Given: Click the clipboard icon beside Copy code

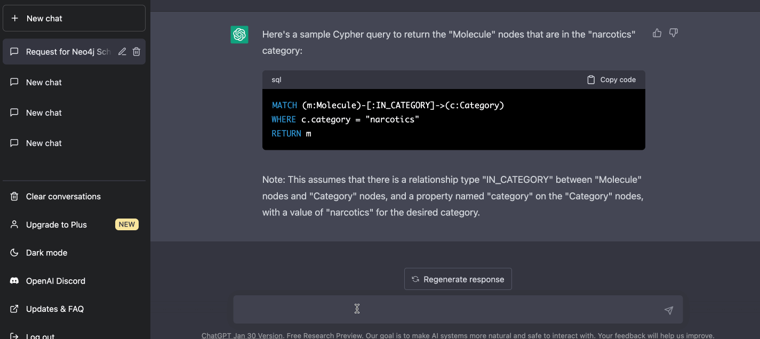Looking at the screenshot, I should 591,80.
